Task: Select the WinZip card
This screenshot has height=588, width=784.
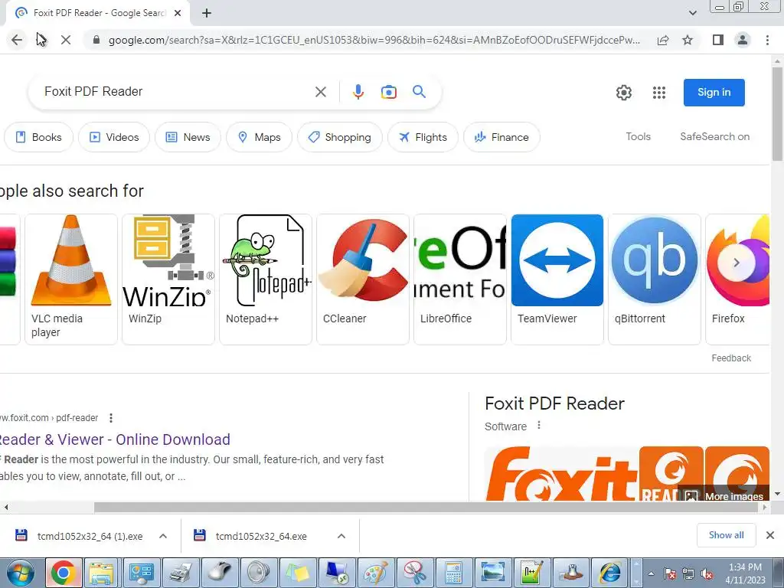Action: 168,279
